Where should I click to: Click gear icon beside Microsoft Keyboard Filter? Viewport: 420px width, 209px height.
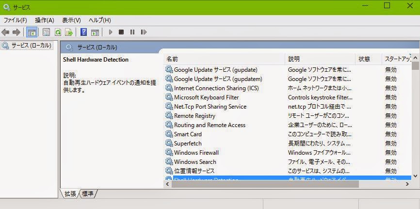pos(169,97)
